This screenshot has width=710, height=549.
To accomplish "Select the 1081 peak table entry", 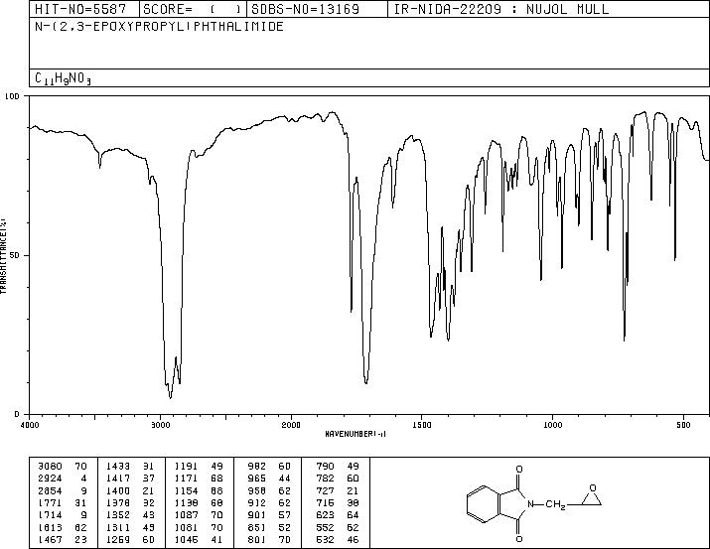I will (199, 528).
